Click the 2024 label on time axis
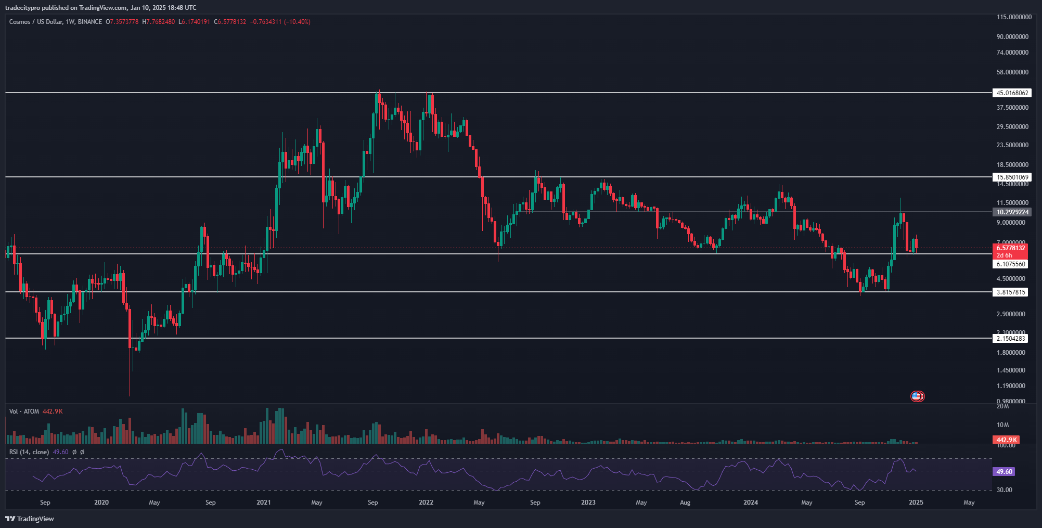The image size is (1042, 528). click(751, 503)
